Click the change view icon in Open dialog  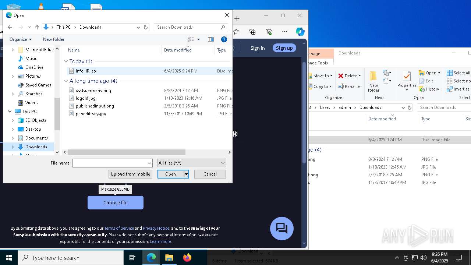click(x=191, y=39)
